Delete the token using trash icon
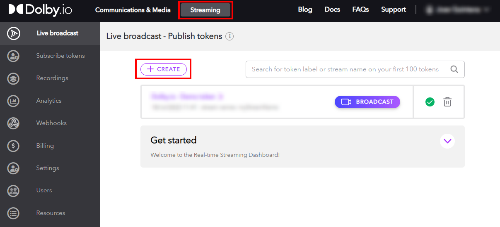 click(x=447, y=102)
